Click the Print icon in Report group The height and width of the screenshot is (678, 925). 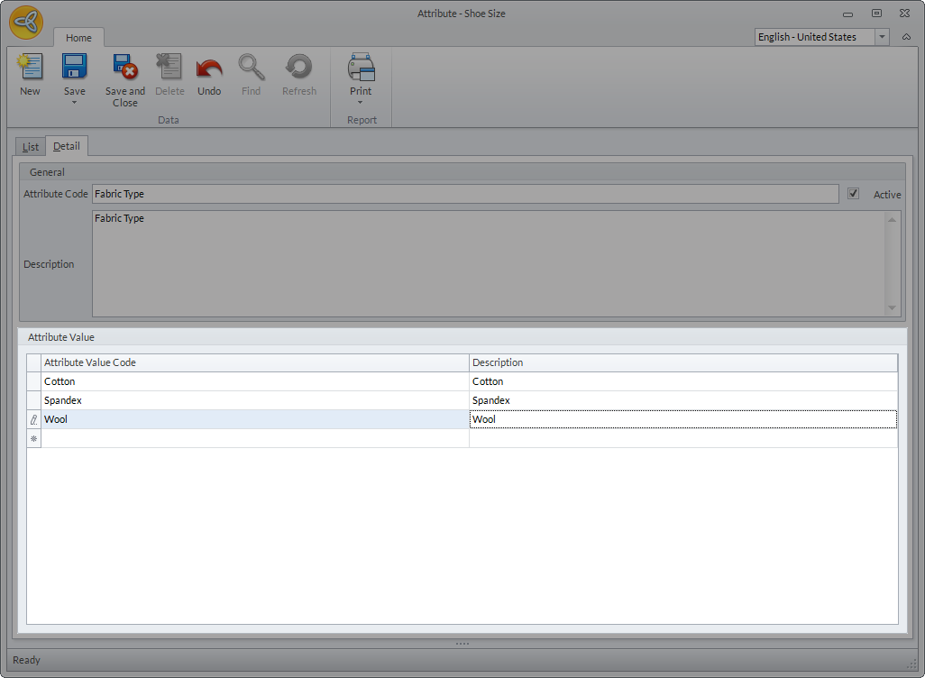[x=361, y=69]
